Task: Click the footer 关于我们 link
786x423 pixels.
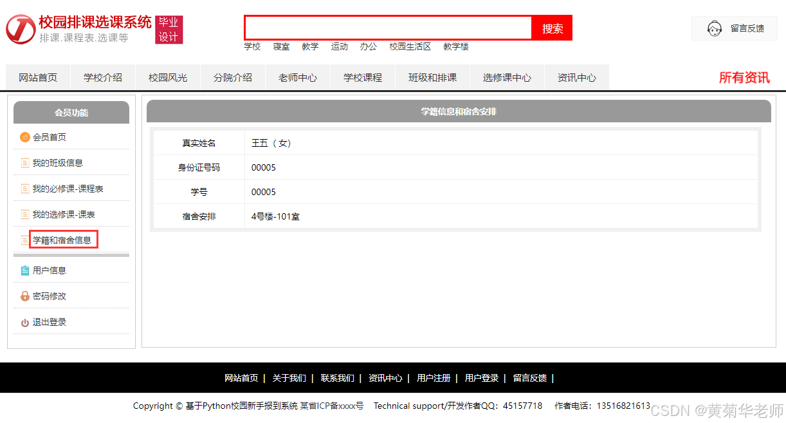Action: pyautogui.click(x=289, y=378)
